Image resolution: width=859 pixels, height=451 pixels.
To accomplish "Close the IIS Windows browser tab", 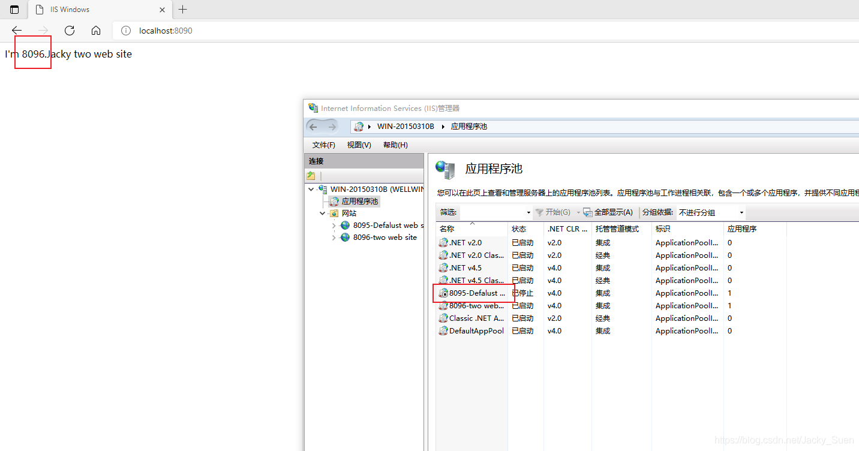I will 163,10.
